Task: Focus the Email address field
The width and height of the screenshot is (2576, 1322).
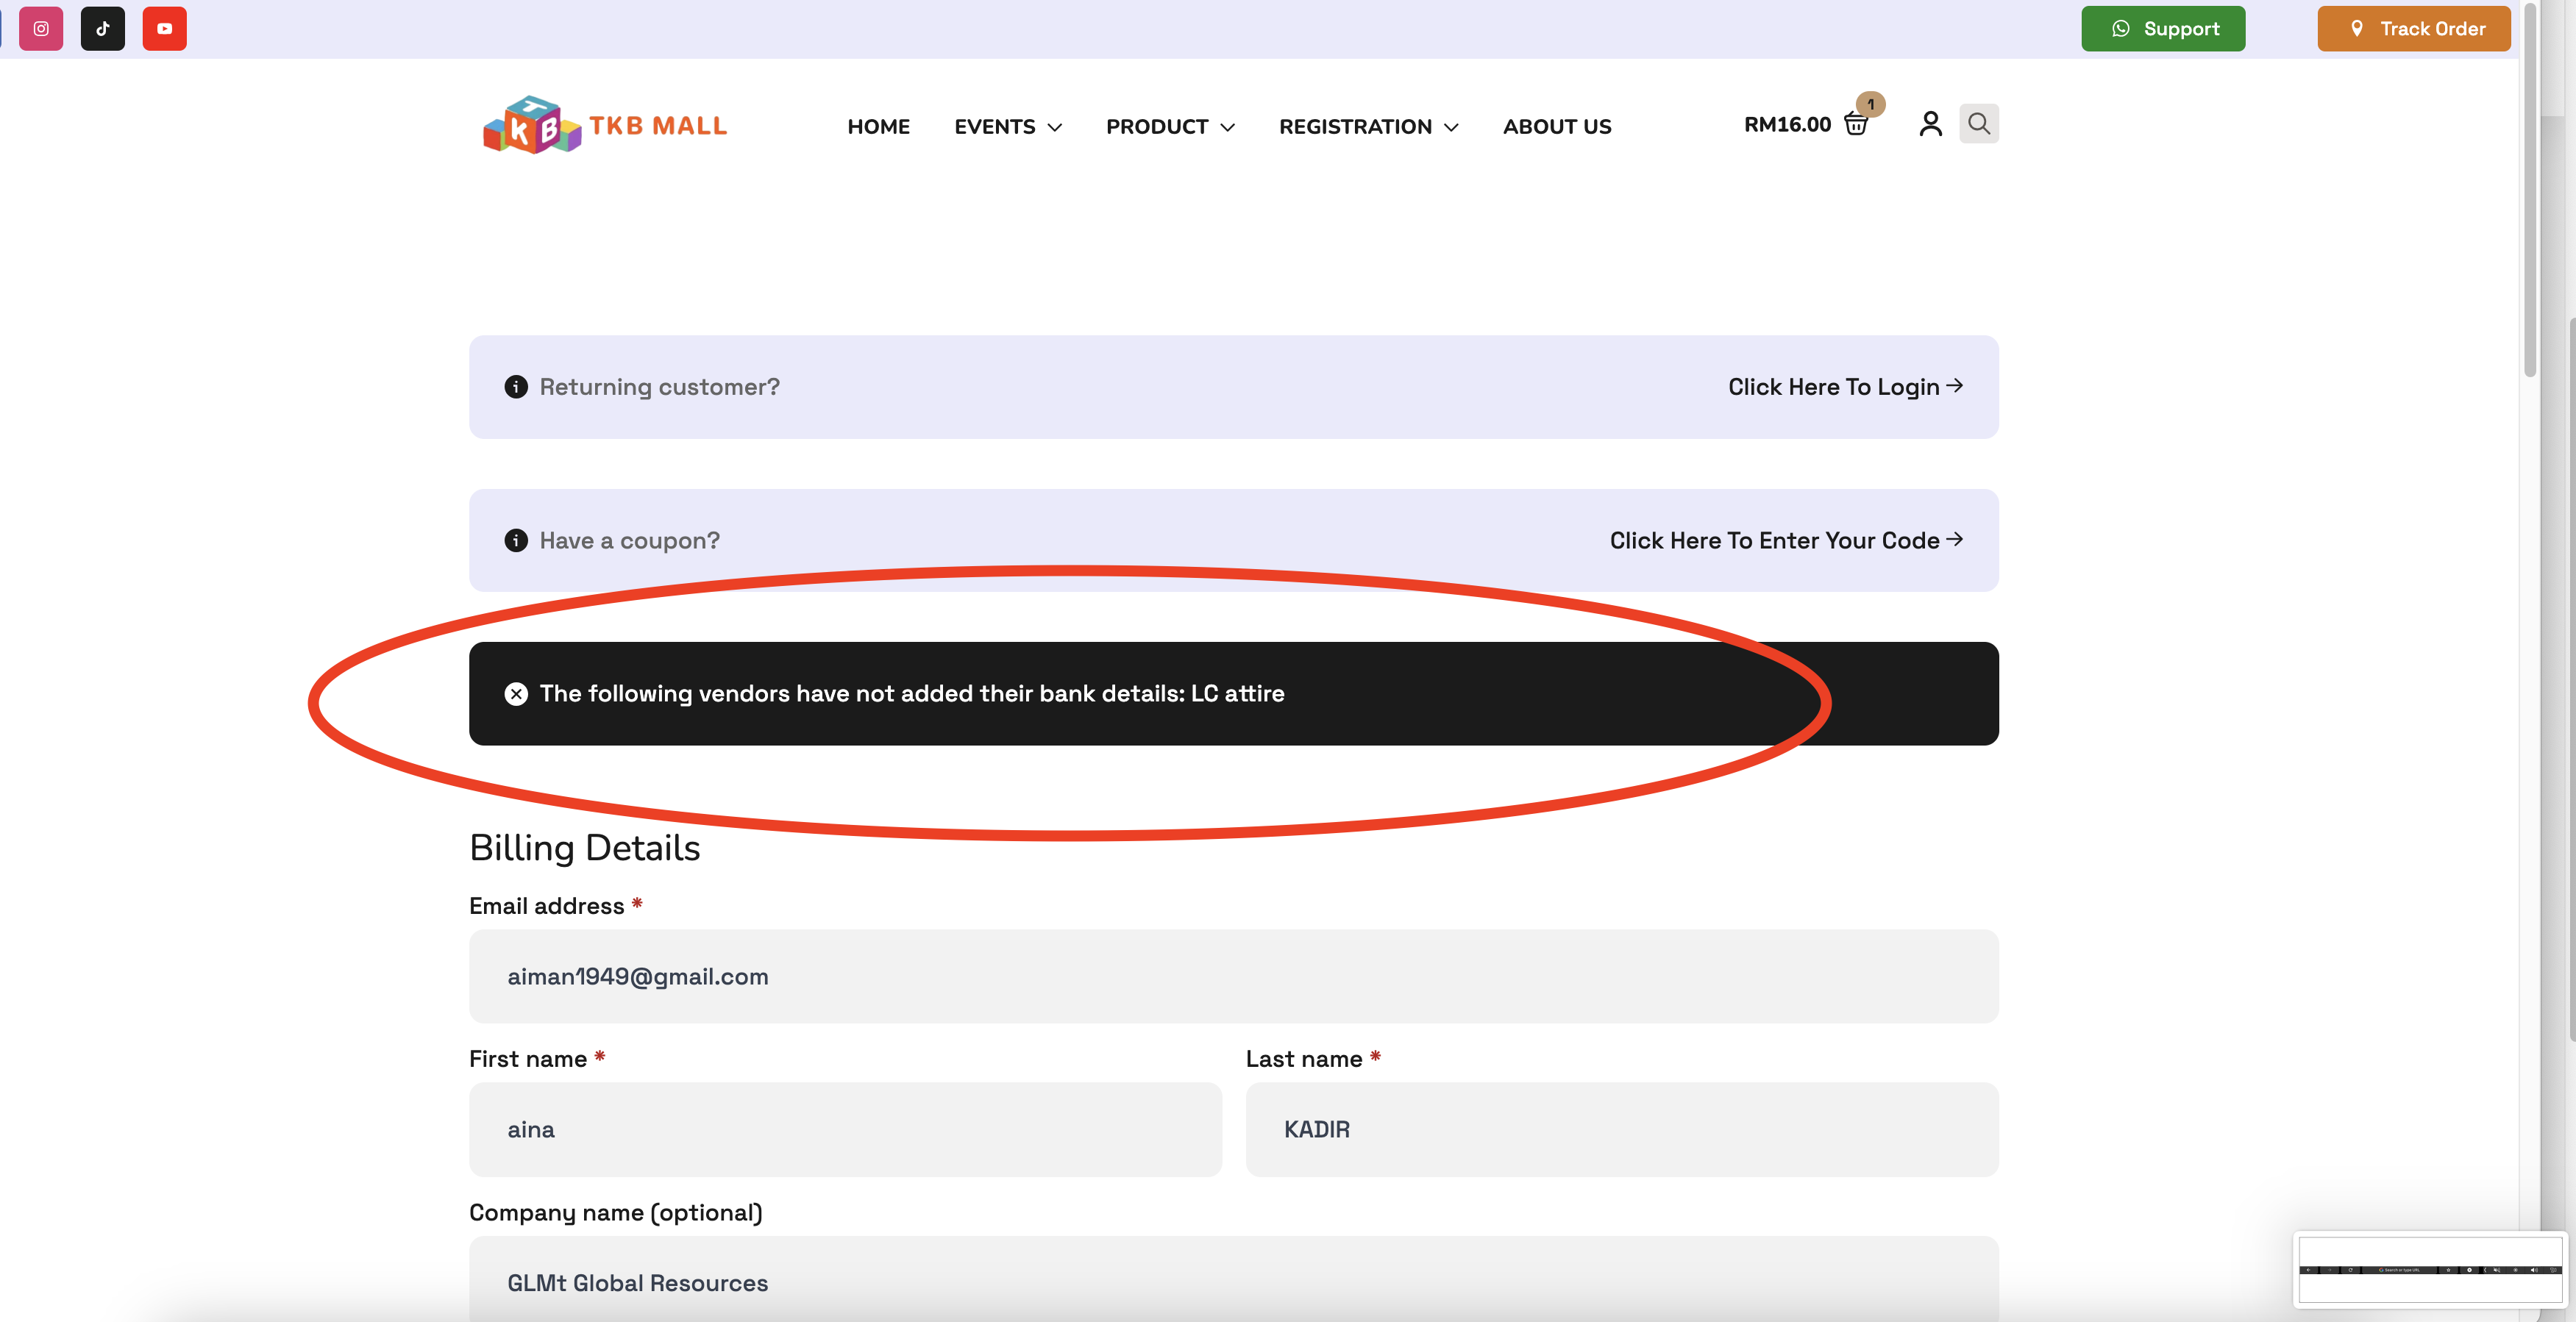Action: tap(1234, 976)
